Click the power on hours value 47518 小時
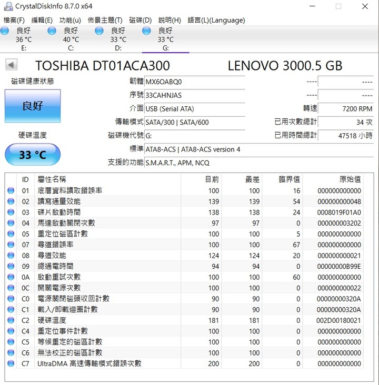The height and width of the screenshot is (385, 379). 345,136
